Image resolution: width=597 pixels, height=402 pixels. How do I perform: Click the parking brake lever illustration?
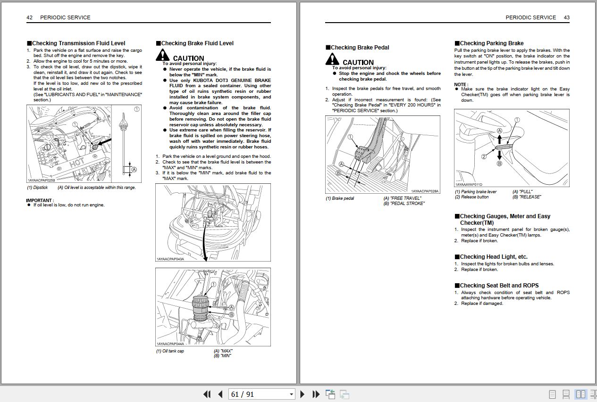click(x=512, y=148)
